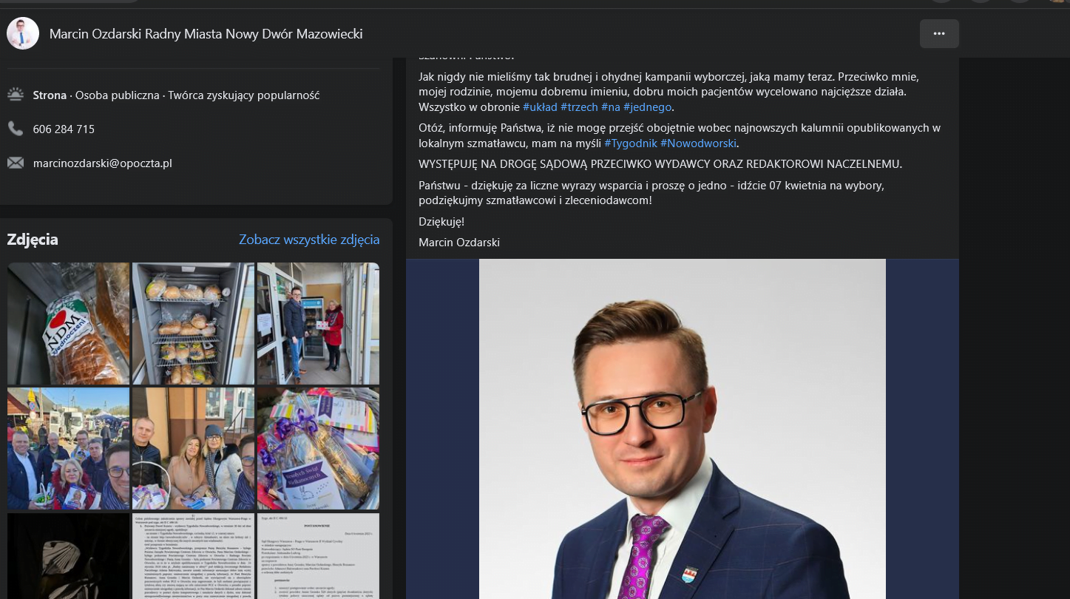This screenshot has width=1070, height=599.
Task: Open the group selfie at market photo
Action: 68,448
